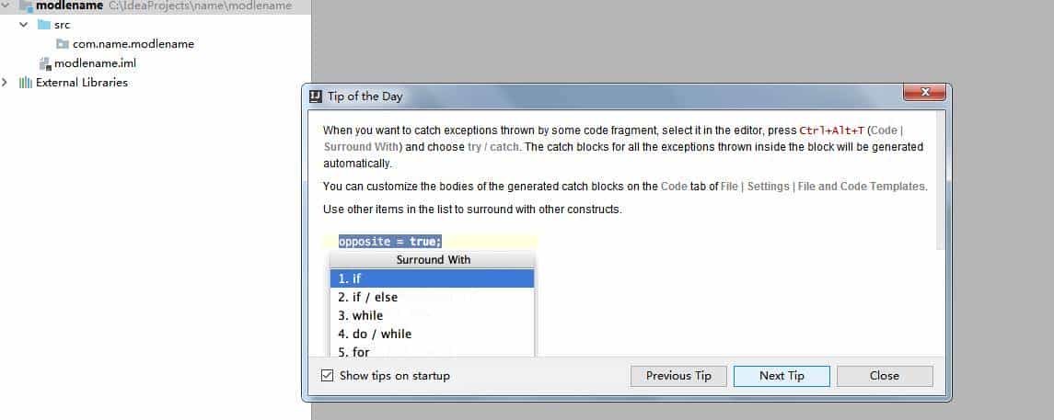This screenshot has width=1054, height=420.
Task: Click the External Libraries icon
Action: (25, 83)
